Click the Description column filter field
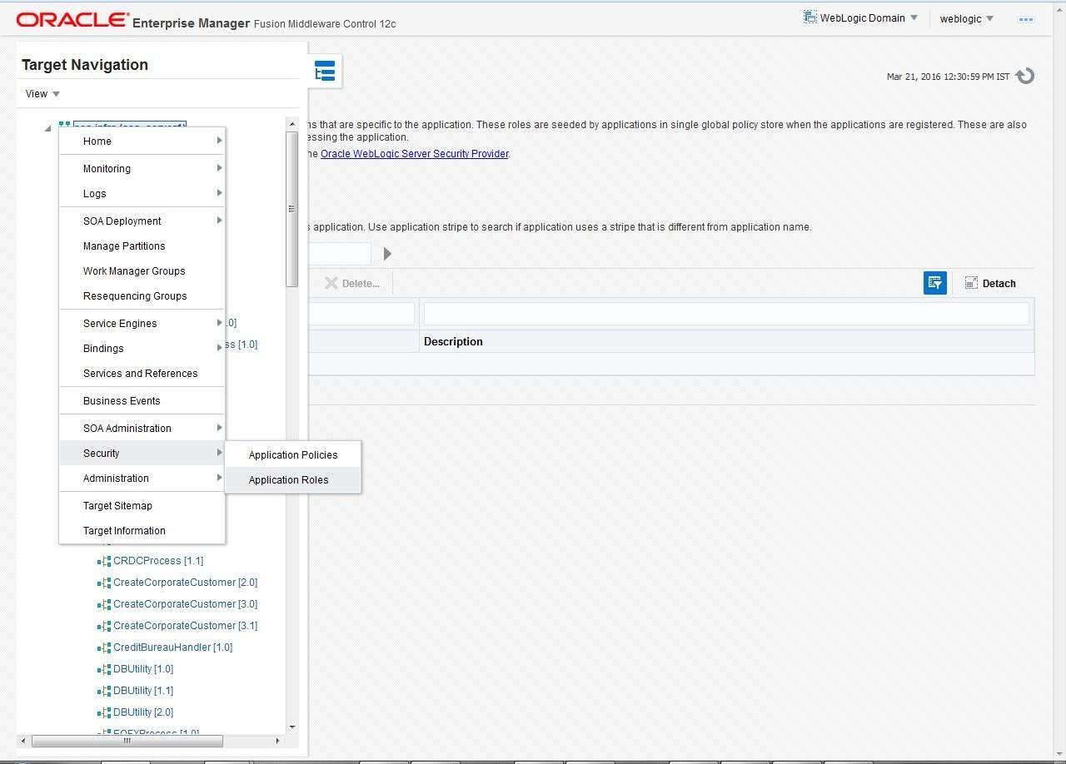 [x=726, y=314]
